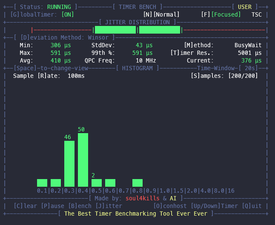
Task: Click the TSC indicator
Action: (257, 14)
